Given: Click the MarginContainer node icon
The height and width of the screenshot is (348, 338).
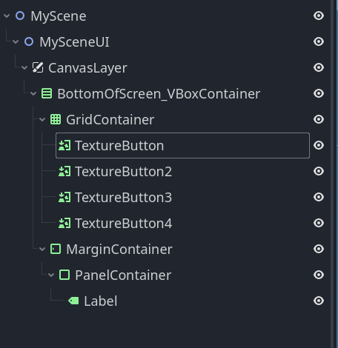Looking at the screenshot, I should 56,249.
